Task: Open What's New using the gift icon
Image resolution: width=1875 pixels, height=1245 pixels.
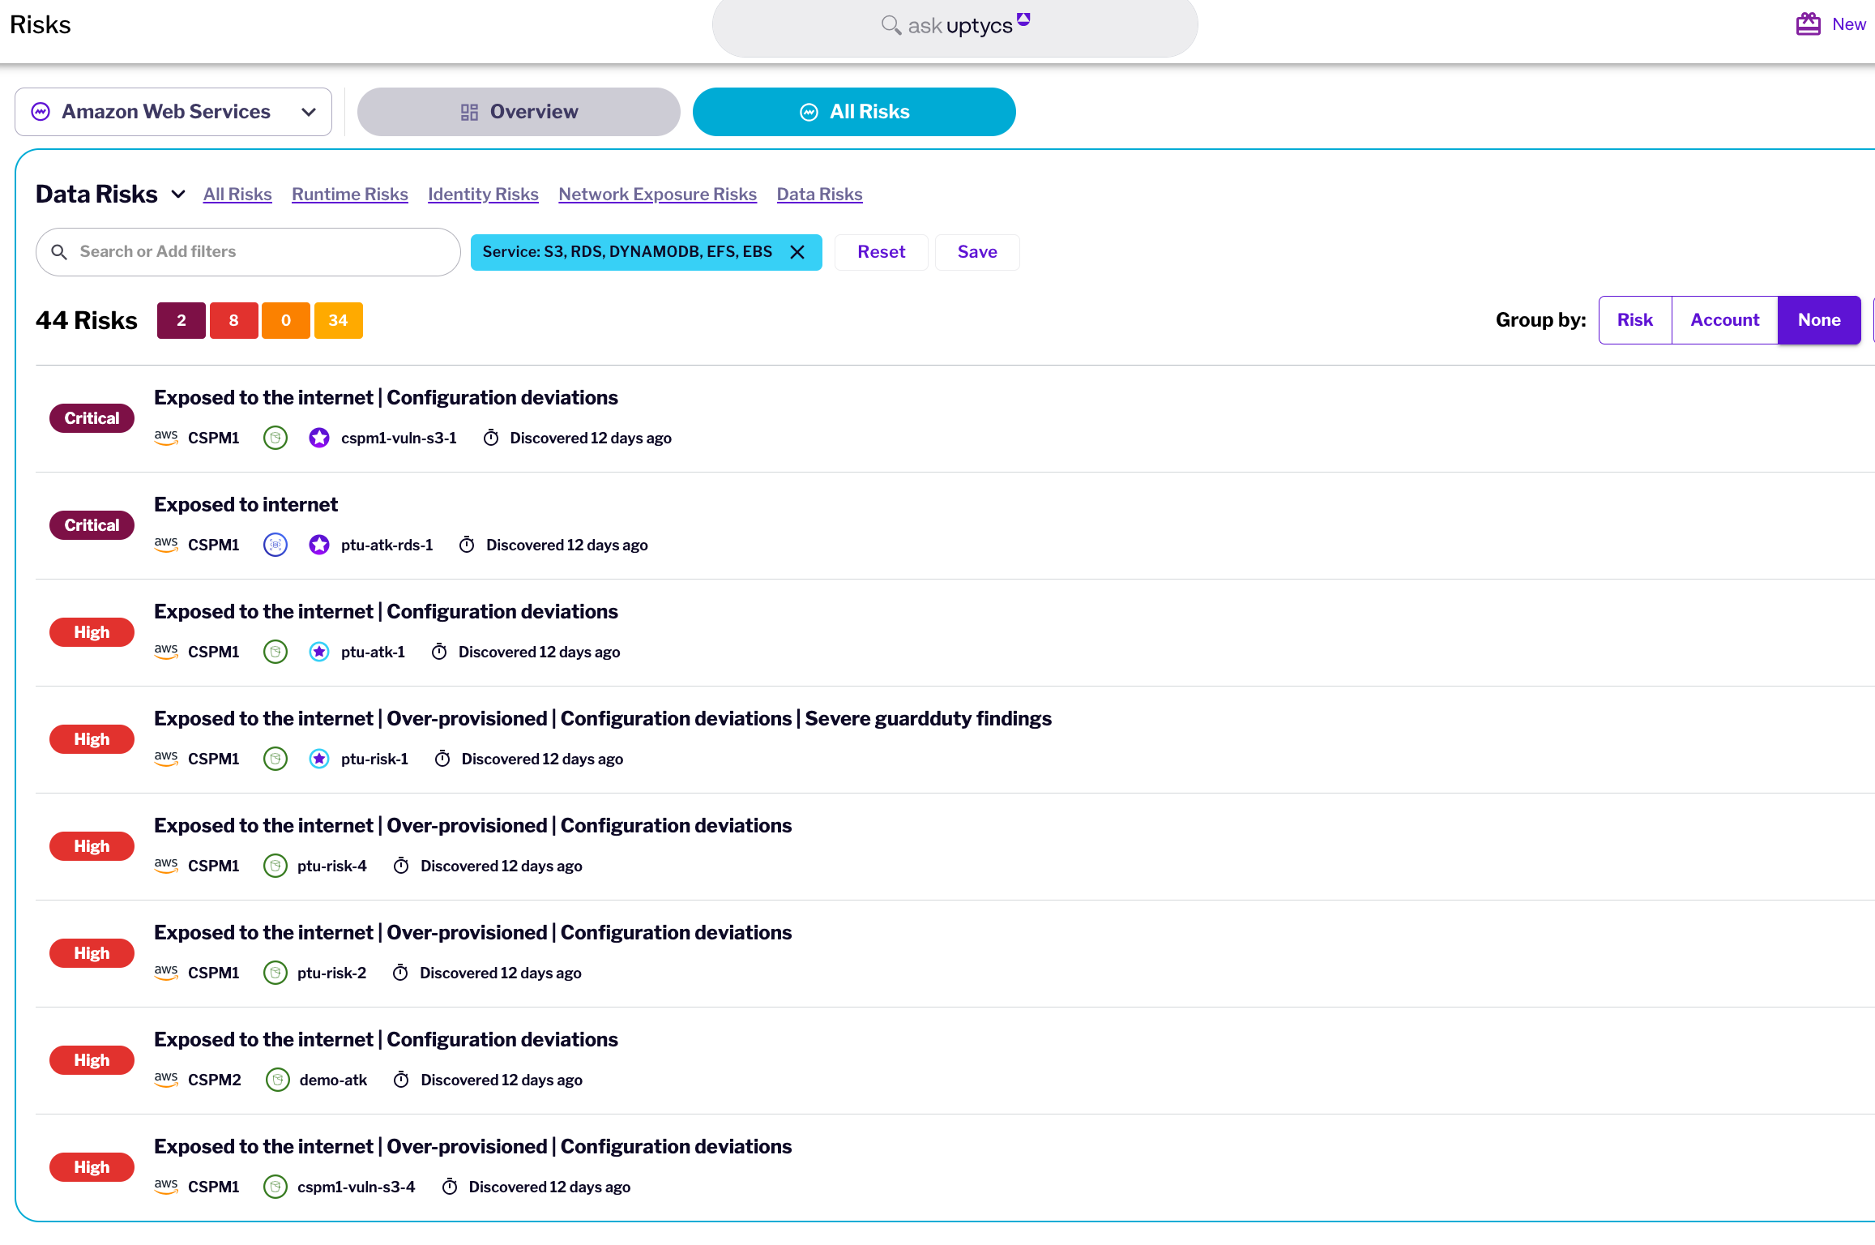Action: [x=1807, y=24]
